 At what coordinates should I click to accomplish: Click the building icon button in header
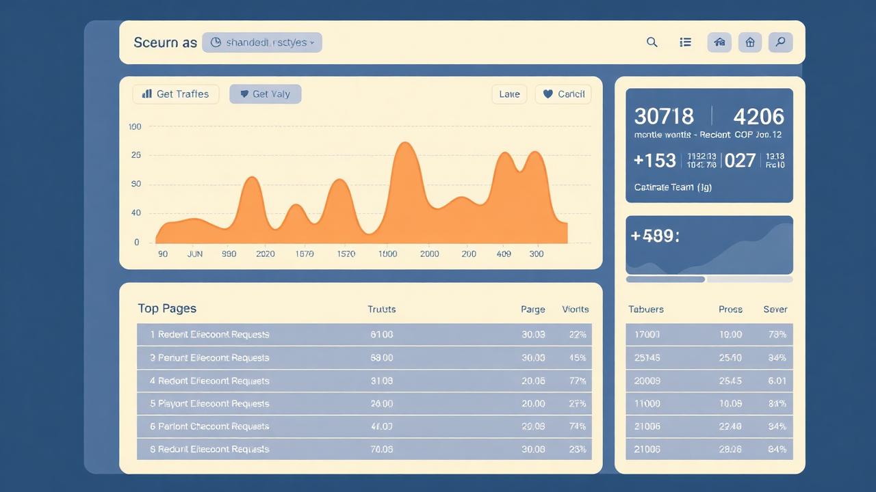pos(719,42)
